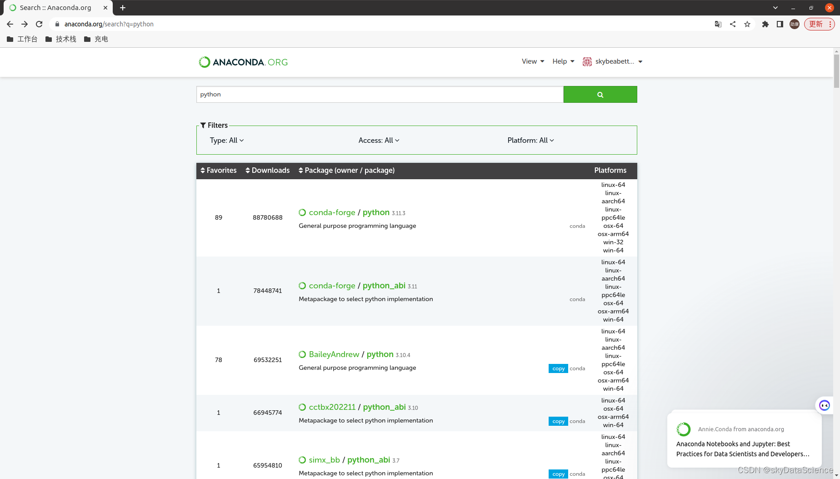Sort by Package (owner / package) column
Screen dimensions: 840x479
click(346, 170)
